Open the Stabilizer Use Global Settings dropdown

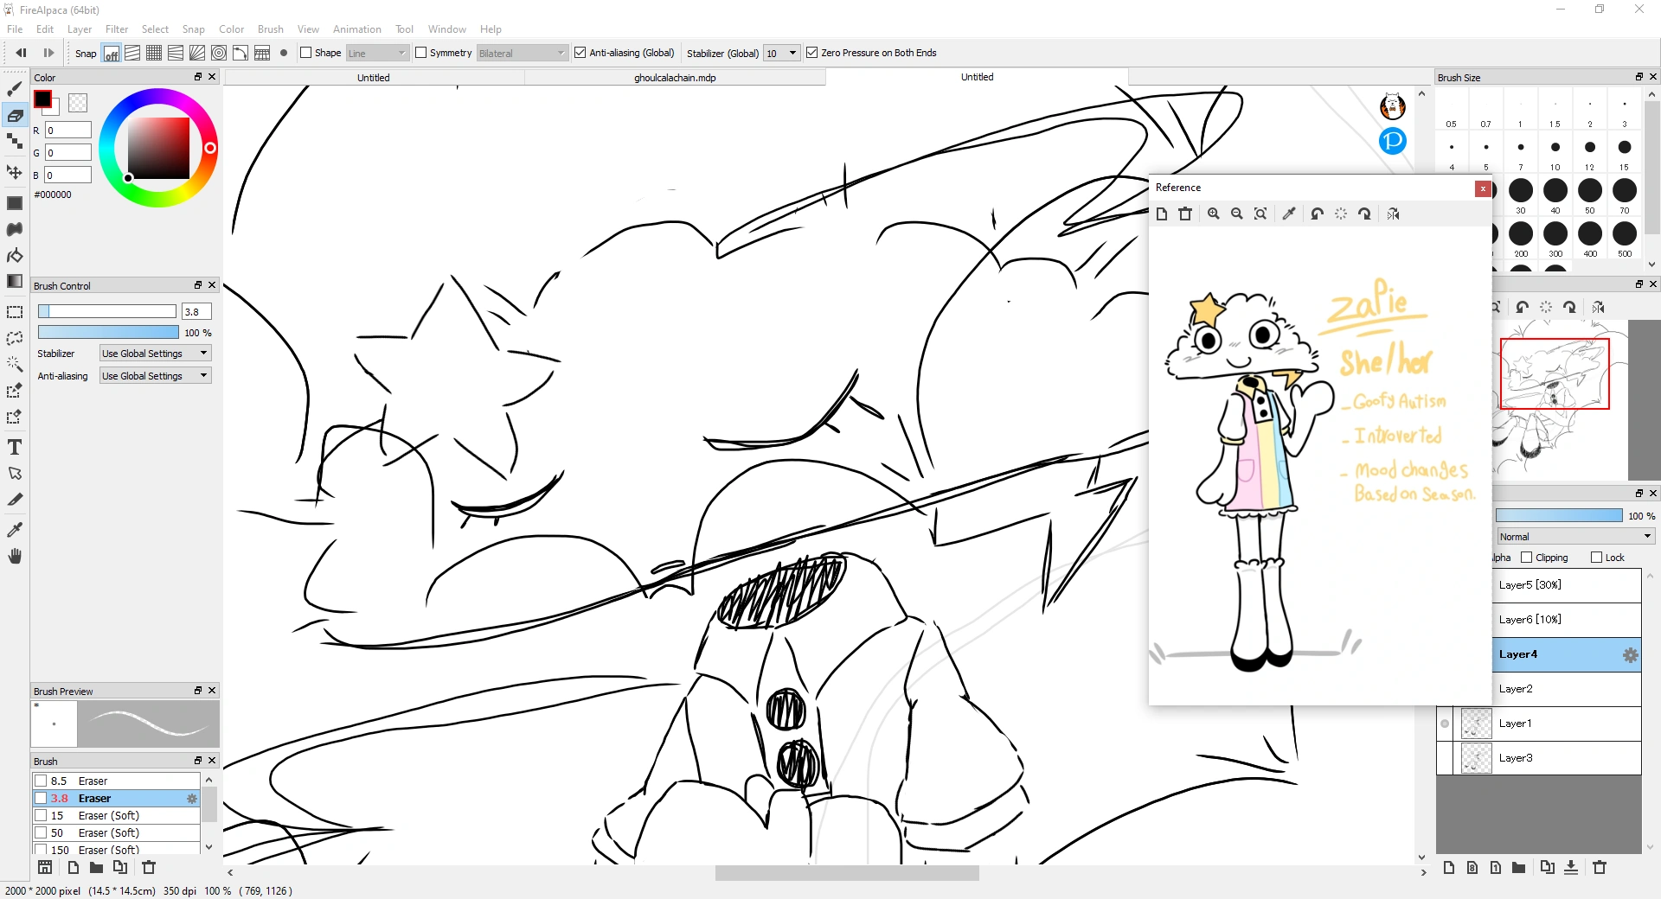[154, 353]
